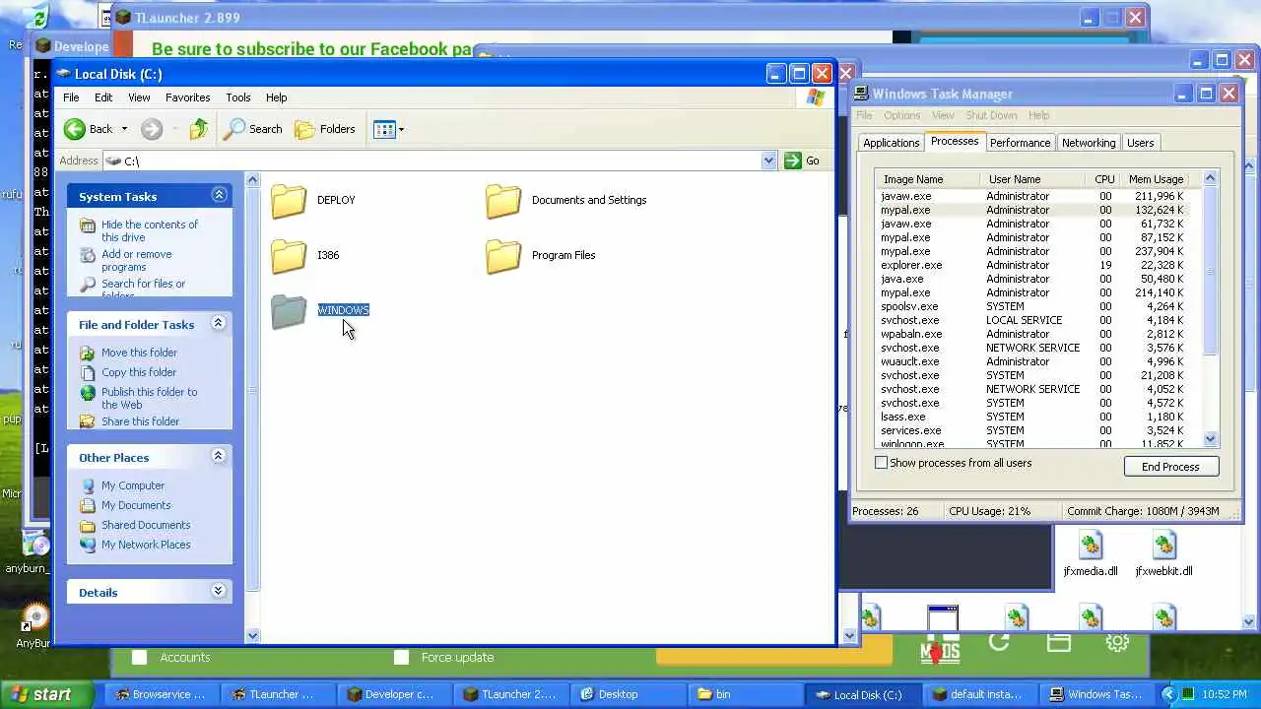This screenshot has height=709, width=1261.
Task: Click End Process button
Action: tap(1170, 467)
